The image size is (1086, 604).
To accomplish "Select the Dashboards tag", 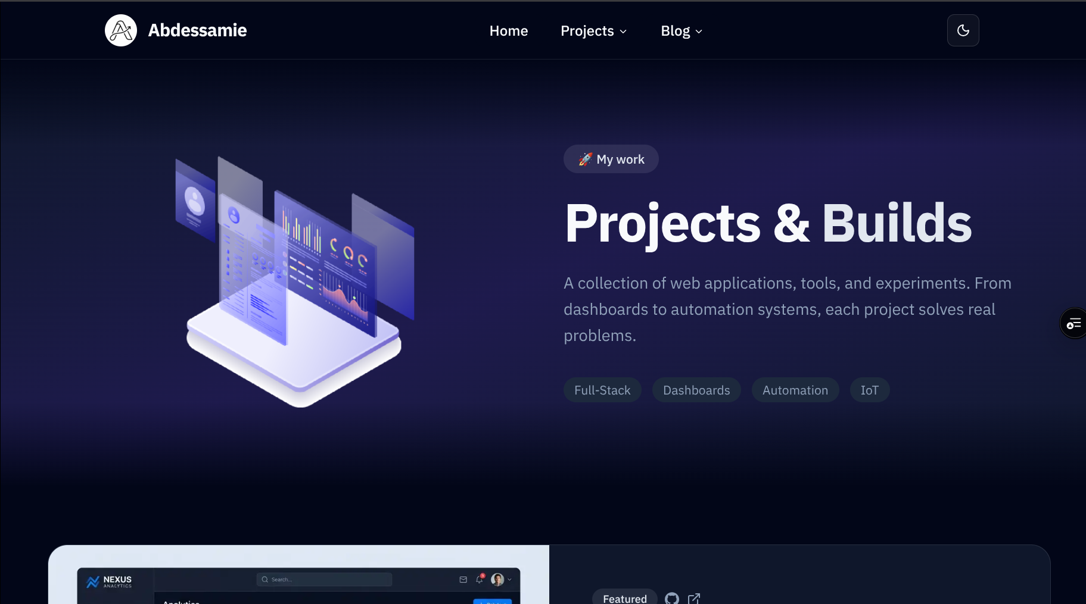I will (x=696, y=390).
